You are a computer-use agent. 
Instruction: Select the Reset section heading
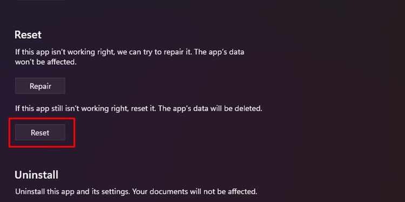(28, 35)
